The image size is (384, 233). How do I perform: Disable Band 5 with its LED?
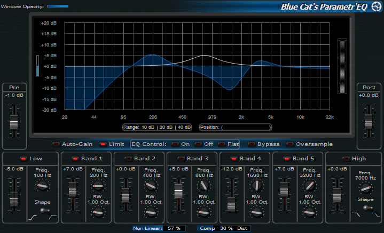click(287, 159)
